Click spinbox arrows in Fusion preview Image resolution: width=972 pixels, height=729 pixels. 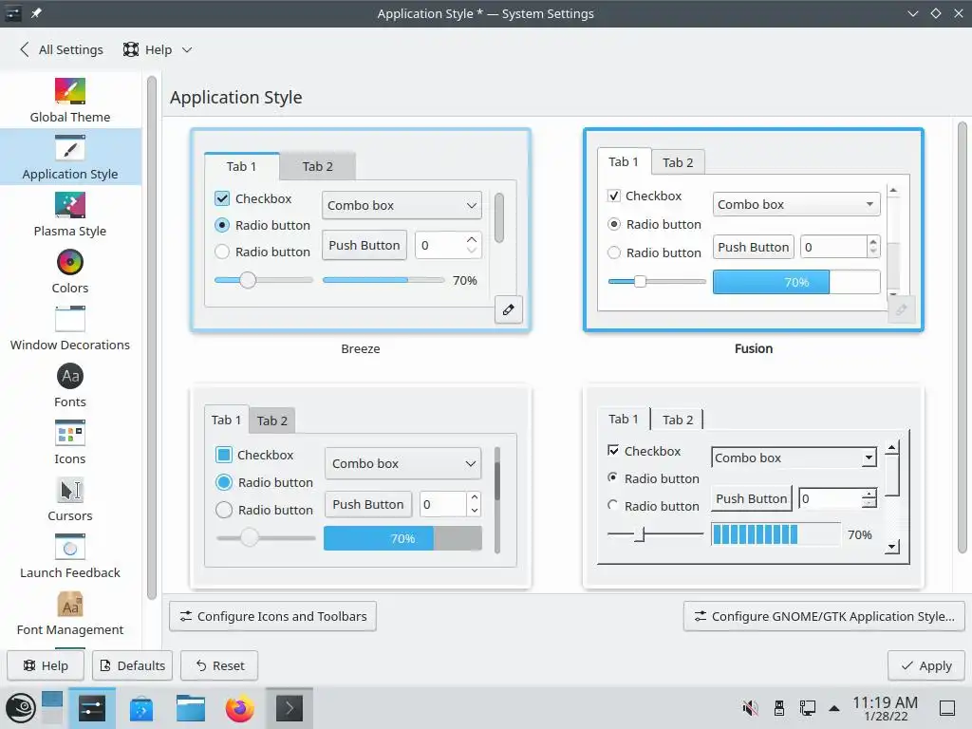[873, 247]
